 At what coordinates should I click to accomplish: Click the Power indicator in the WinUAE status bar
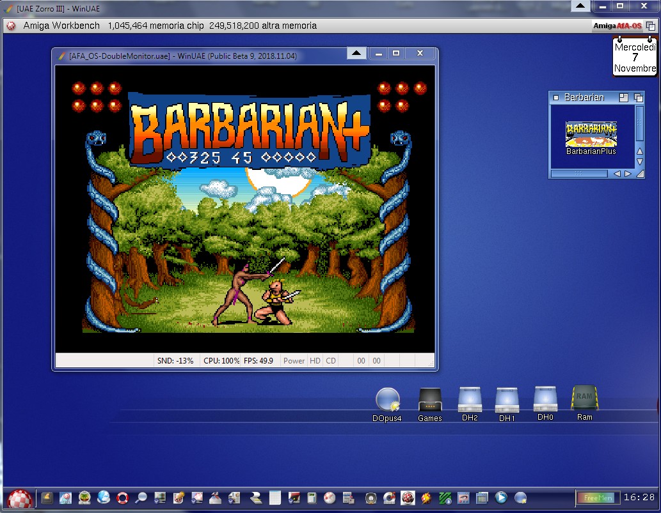pyautogui.click(x=294, y=361)
